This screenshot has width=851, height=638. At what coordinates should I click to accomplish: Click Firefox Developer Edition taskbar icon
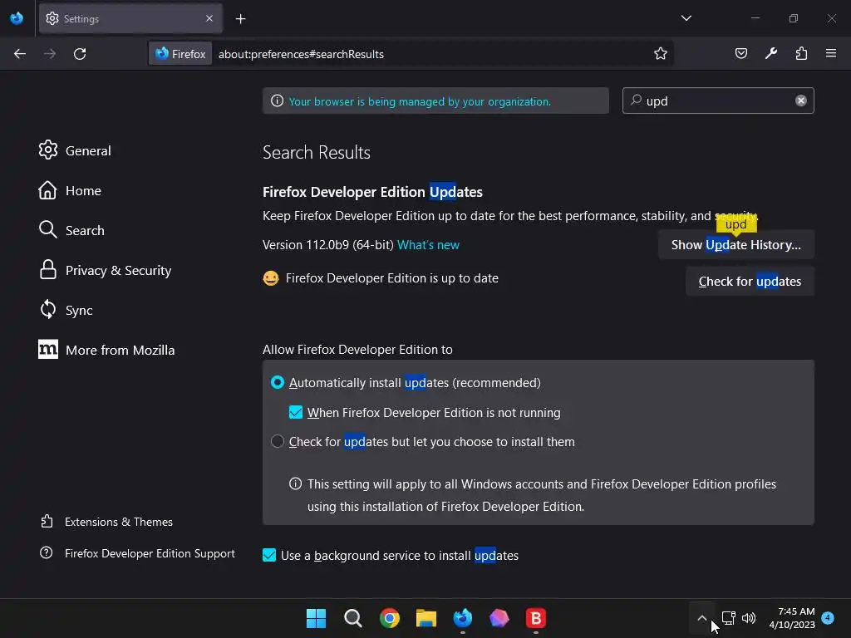pyautogui.click(x=462, y=618)
